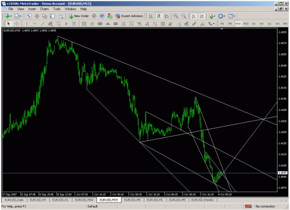Select the Gann Grid tool
This screenshot has height=210, width=290.
163,24
